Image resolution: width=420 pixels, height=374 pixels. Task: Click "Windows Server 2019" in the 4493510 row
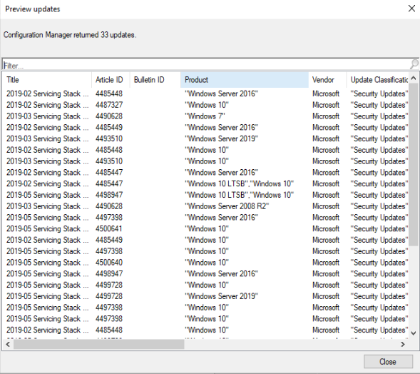(222, 138)
